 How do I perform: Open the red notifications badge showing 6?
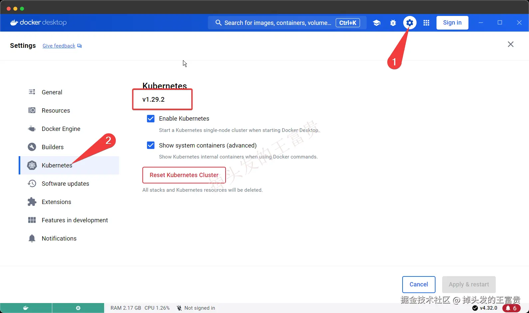pos(511,308)
